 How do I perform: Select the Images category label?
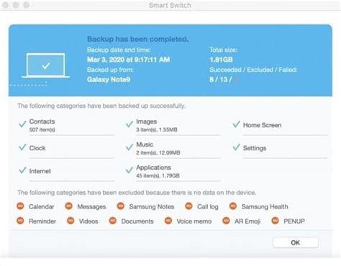pos(147,121)
